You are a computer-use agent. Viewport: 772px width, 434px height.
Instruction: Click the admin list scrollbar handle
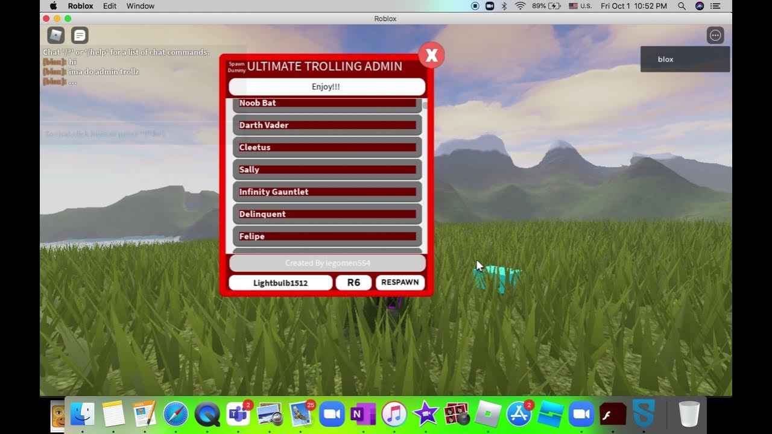[425, 105]
